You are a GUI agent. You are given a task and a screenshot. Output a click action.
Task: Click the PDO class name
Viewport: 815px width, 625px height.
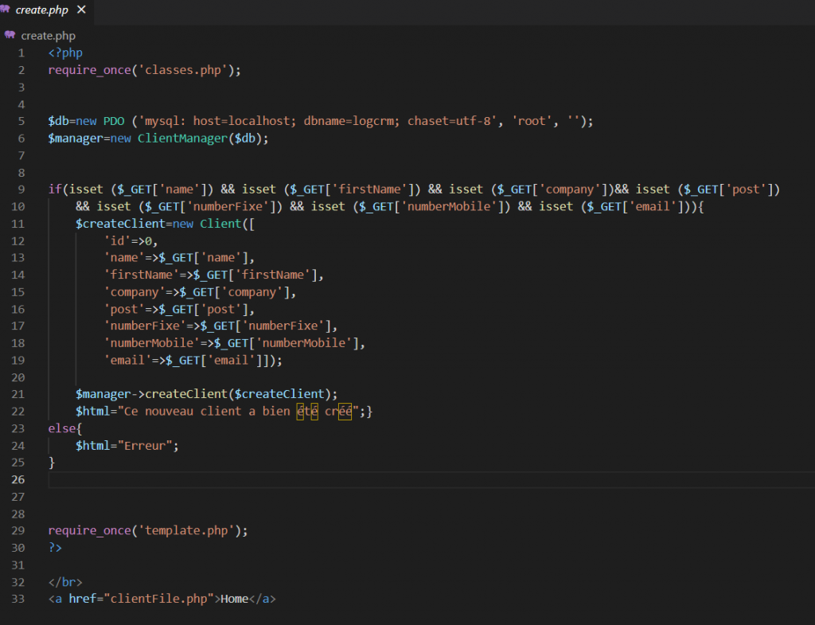(x=114, y=121)
